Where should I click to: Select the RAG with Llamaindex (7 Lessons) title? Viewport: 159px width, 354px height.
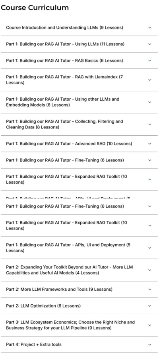coord(64,80)
